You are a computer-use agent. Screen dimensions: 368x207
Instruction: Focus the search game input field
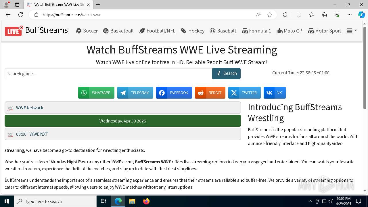[108, 74]
